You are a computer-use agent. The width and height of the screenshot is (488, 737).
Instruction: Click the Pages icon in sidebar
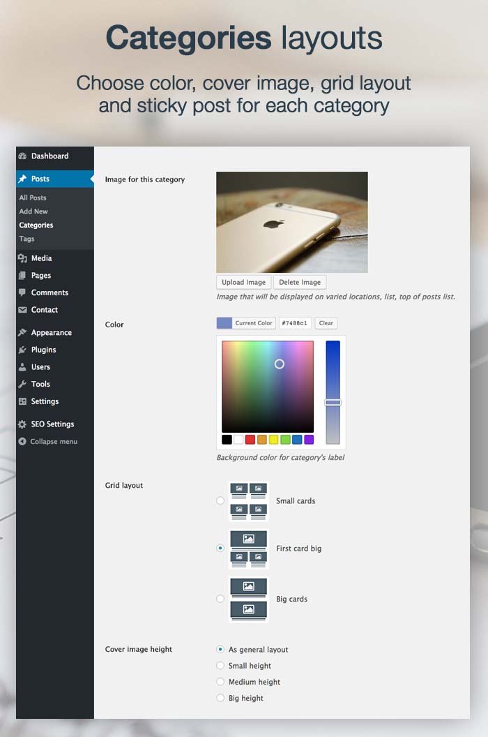tap(22, 276)
